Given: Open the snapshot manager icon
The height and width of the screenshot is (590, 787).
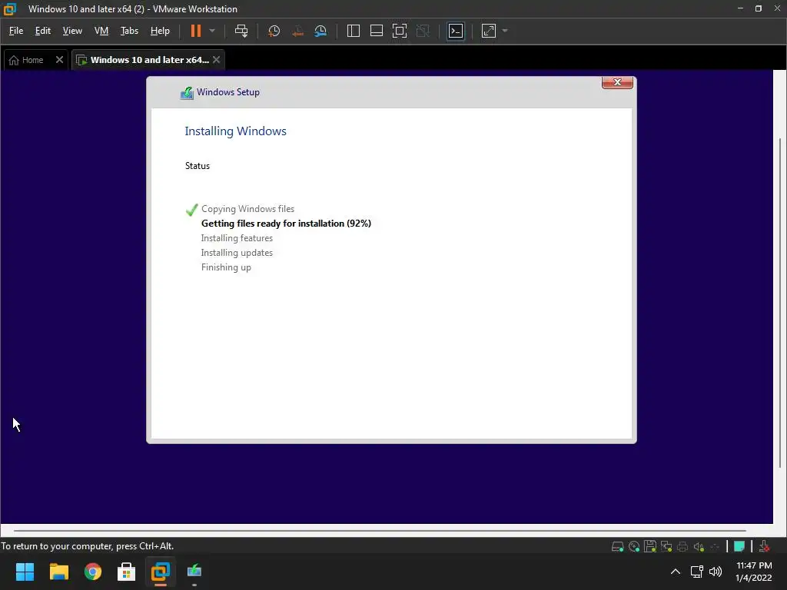Looking at the screenshot, I should click(x=320, y=31).
